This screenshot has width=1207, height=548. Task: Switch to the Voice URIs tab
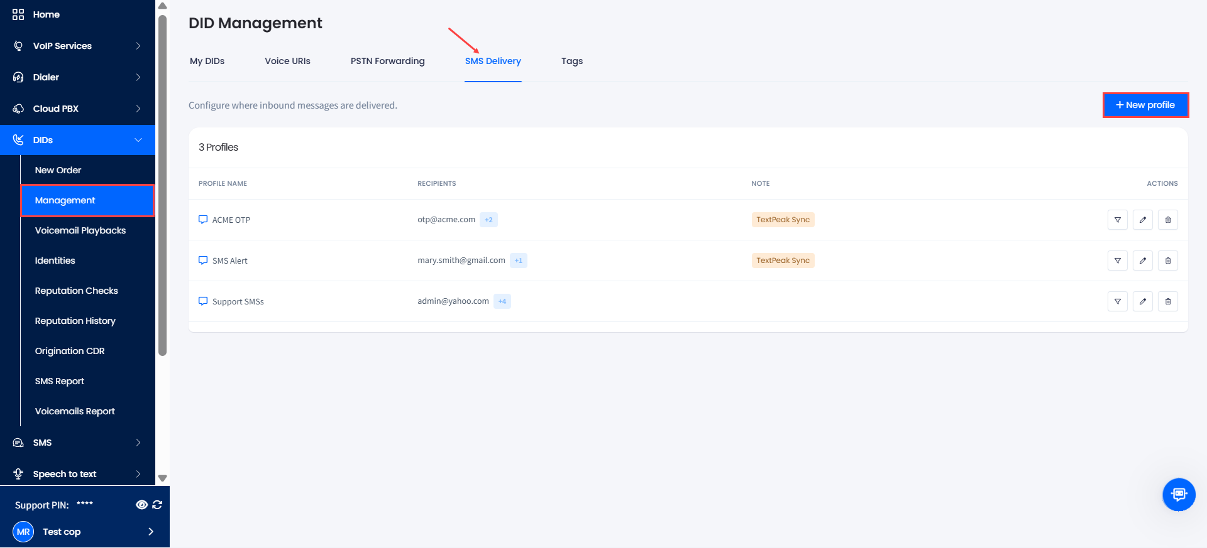[287, 61]
